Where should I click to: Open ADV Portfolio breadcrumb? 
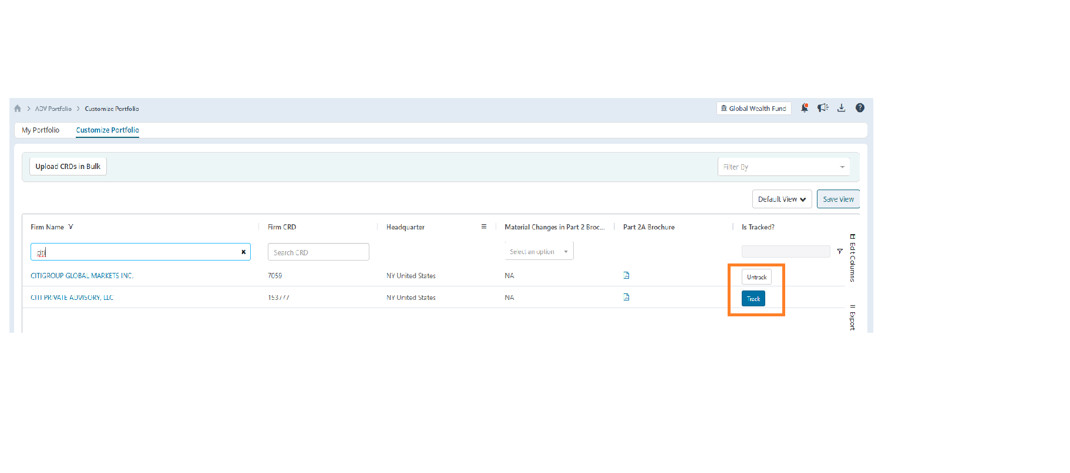tap(53, 109)
